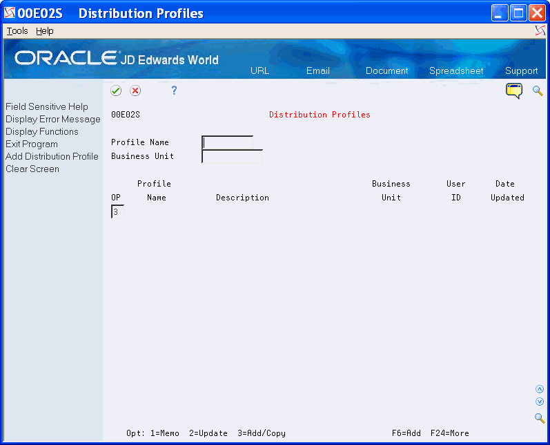This screenshot has height=445, width=550.
Task: Click the page down arrow icon
Action: [x=540, y=401]
